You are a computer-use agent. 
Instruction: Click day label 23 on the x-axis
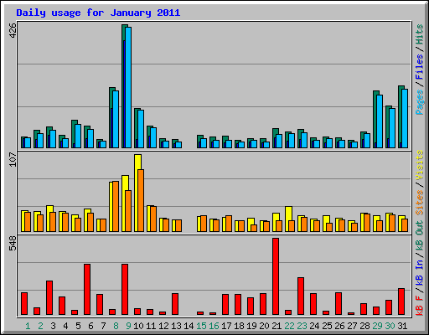pyautogui.click(x=302, y=326)
